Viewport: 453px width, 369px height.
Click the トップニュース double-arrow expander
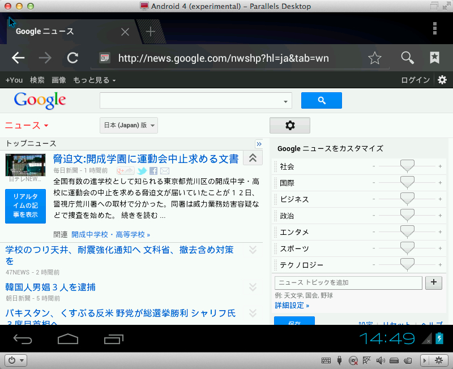(x=259, y=144)
